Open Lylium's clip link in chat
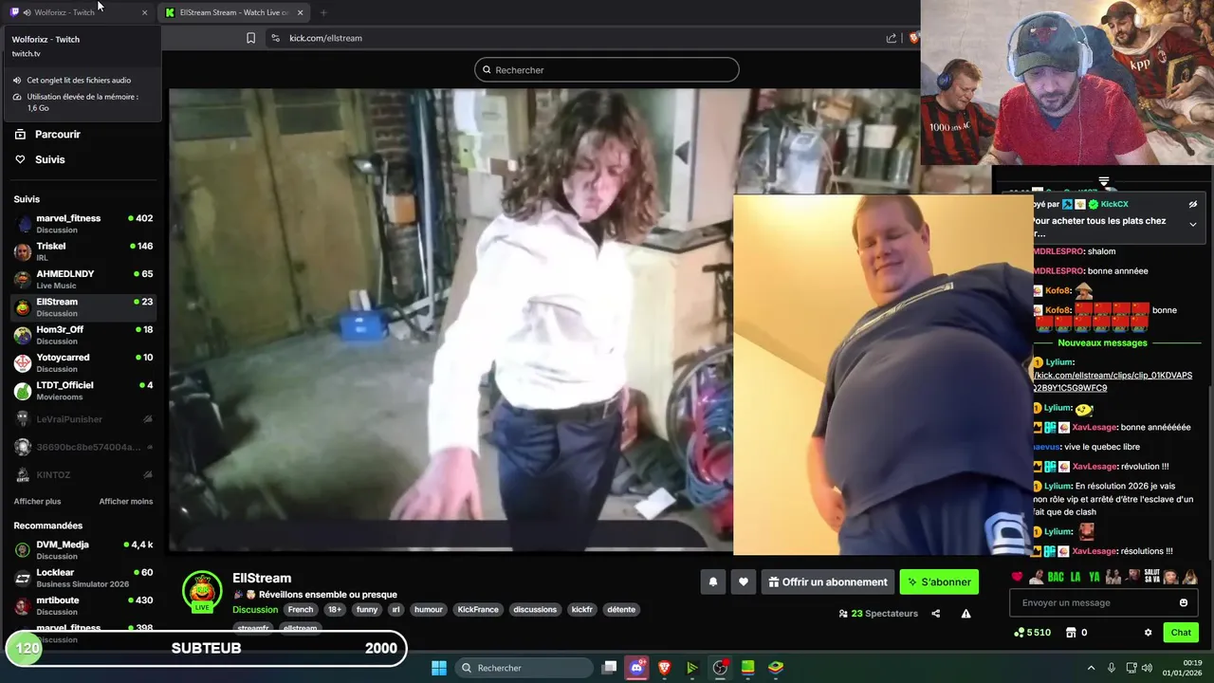The height and width of the screenshot is (683, 1214). tap(1112, 381)
